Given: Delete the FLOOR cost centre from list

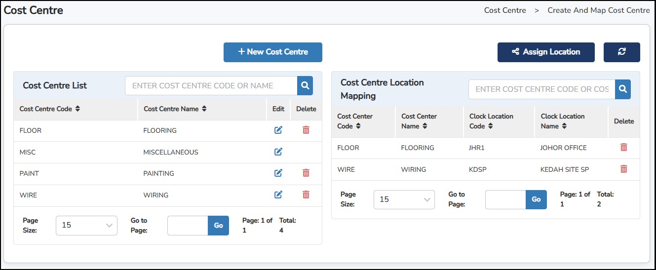Looking at the screenshot, I should 306,130.
